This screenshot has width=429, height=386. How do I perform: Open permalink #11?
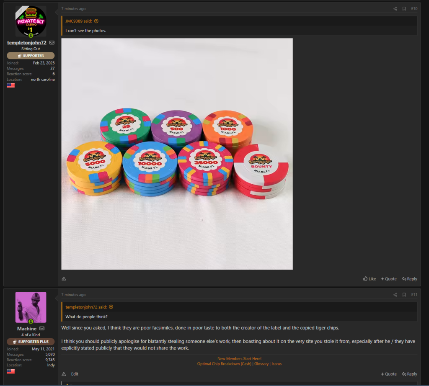(x=414, y=295)
